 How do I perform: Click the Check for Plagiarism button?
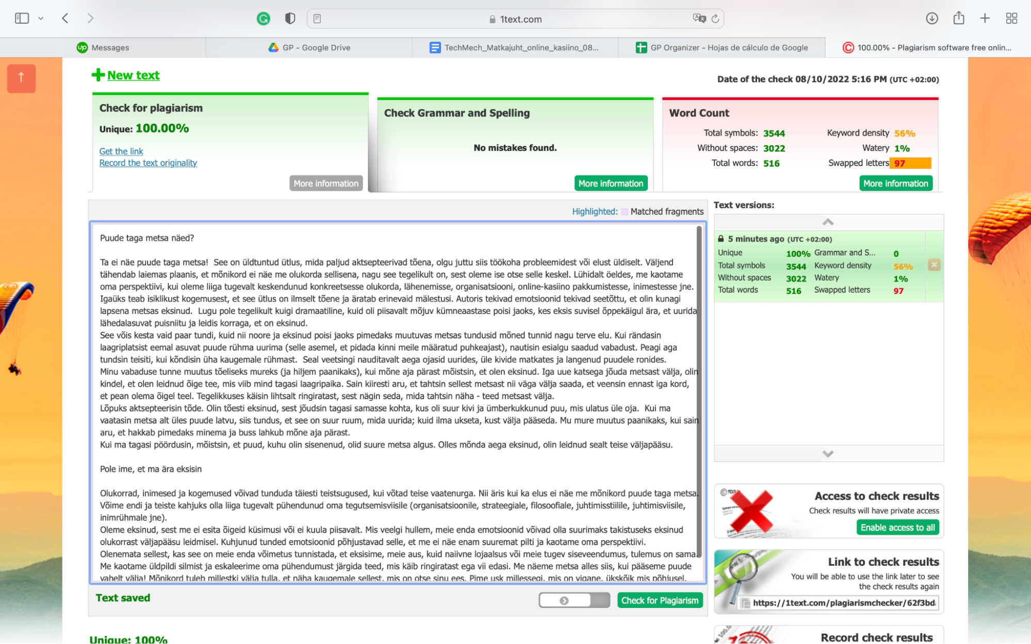(660, 600)
